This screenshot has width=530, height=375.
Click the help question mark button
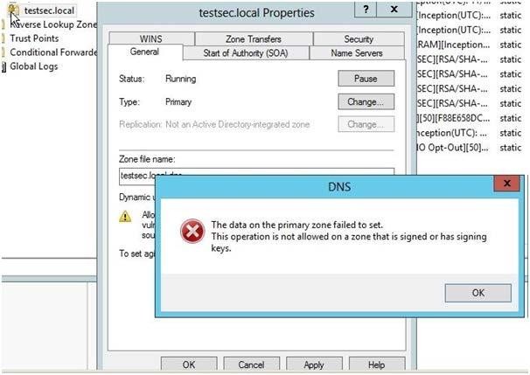coord(366,9)
